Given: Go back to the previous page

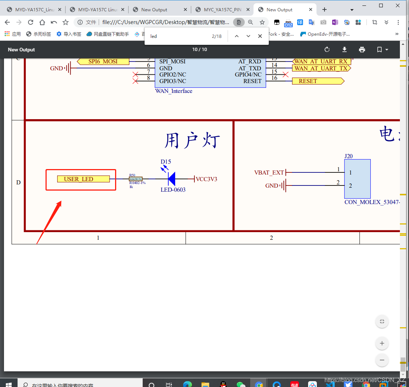Looking at the screenshot, I should tap(7, 23).
